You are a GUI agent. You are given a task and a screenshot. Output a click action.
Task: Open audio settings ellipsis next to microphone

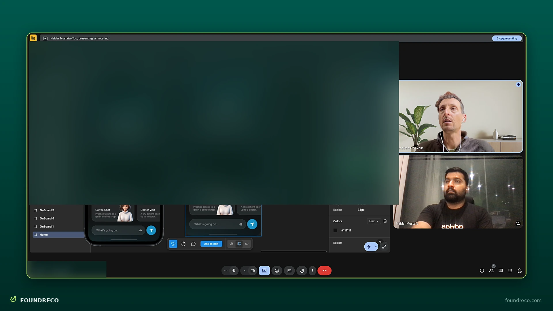226,271
